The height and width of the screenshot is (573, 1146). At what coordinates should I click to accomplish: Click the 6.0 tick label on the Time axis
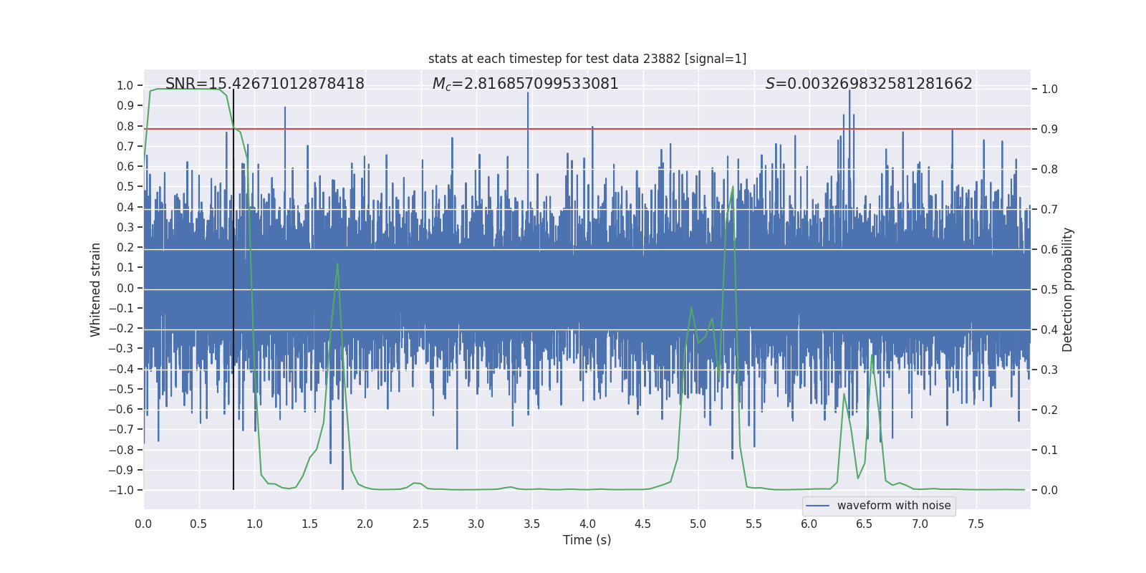click(x=809, y=524)
